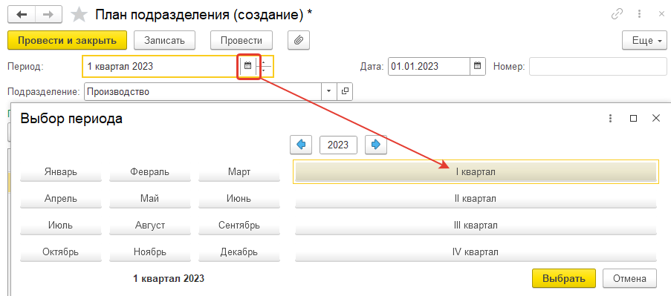The height and width of the screenshot is (296, 671).
Task: Confirm selection with Выбрать button
Action: pyautogui.click(x=563, y=278)
